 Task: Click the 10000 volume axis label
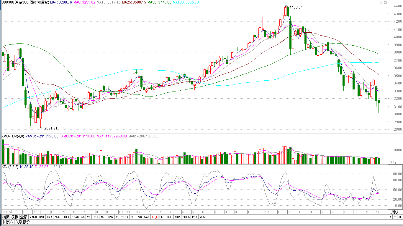[397, 150]
